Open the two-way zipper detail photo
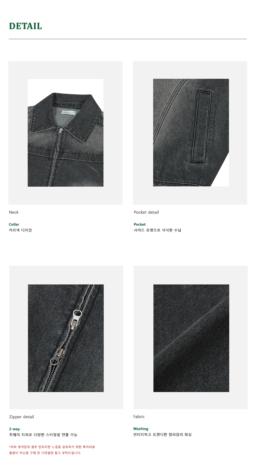The width and height of the screenshot is (258, 473). point(66,338)
